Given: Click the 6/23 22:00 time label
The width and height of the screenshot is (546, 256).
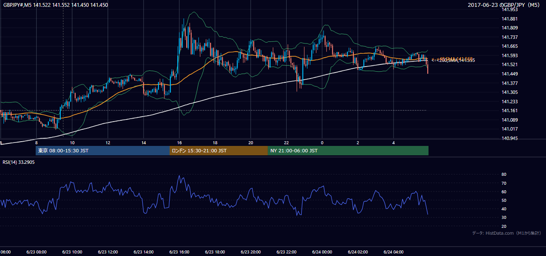Looking at the screenshot, I should click(286, 252).
